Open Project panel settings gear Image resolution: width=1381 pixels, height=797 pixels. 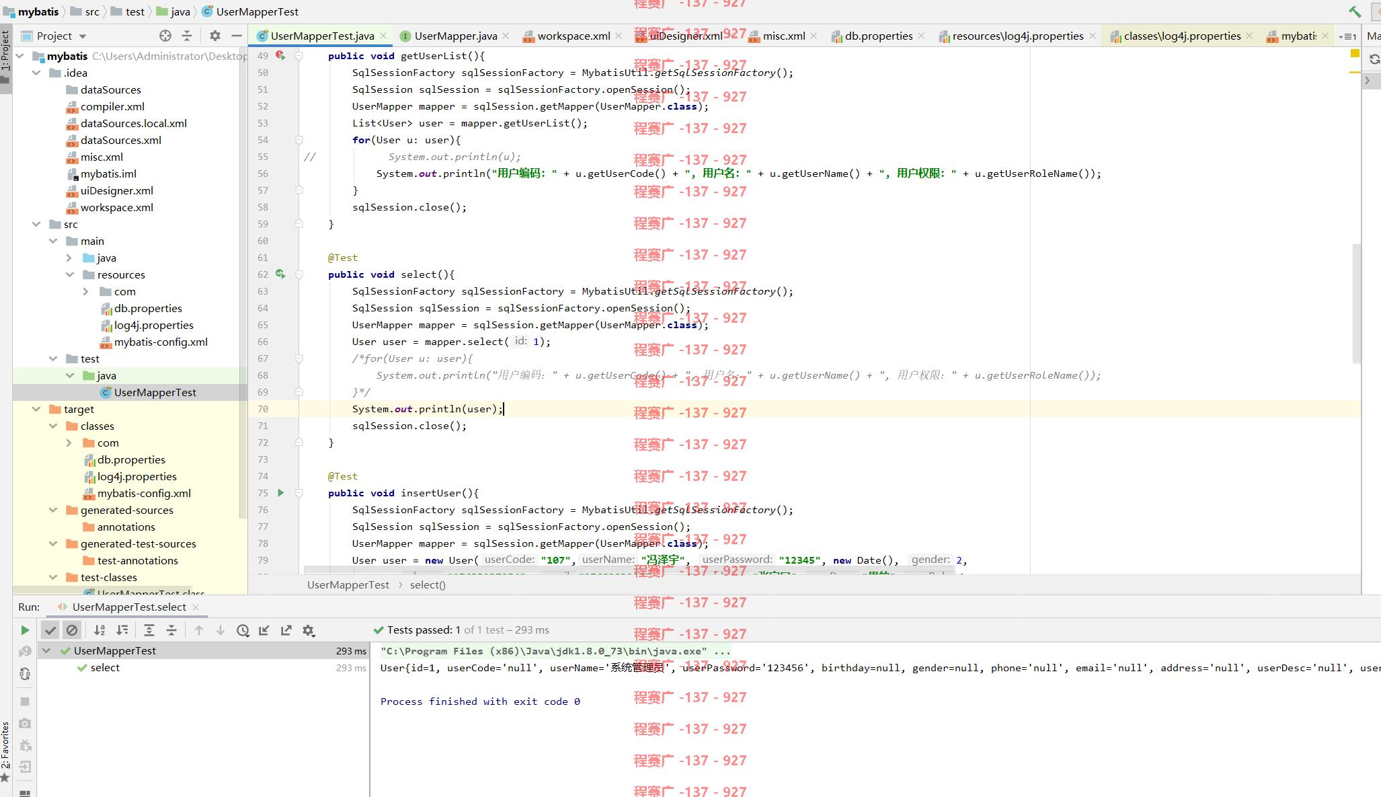[215, 36]
